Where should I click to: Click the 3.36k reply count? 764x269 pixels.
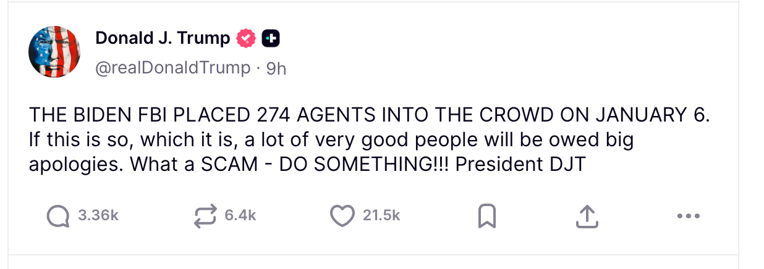pos(98,215)
